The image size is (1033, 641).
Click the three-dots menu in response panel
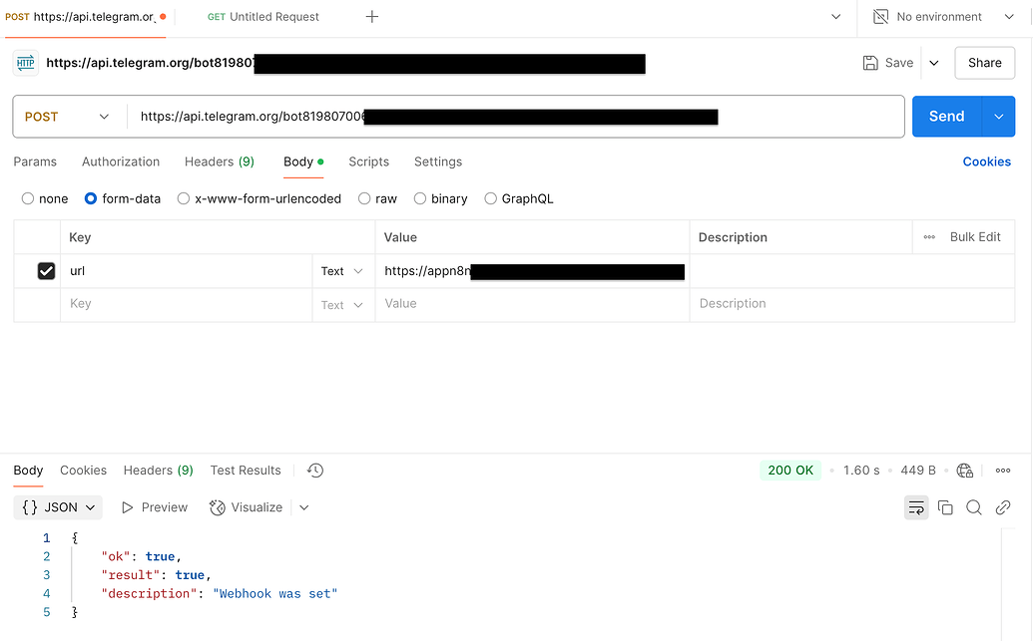[x=1003, y=470]
